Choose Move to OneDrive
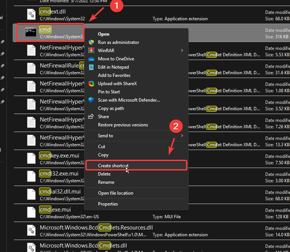Image resolution: width=290 pixels, height=252 pixels. (136, 59)
